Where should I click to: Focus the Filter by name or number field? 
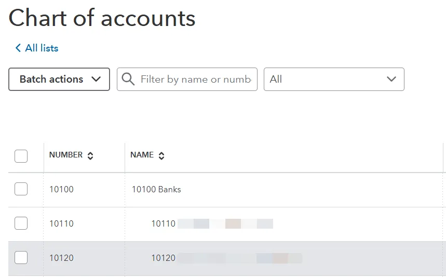tap(196, 79)
